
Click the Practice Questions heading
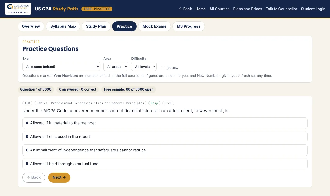[x=51, y=49]
